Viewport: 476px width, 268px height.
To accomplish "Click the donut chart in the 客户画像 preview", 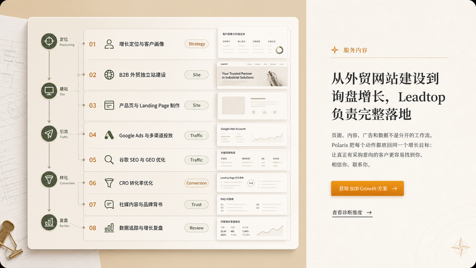I will [279, 50].
